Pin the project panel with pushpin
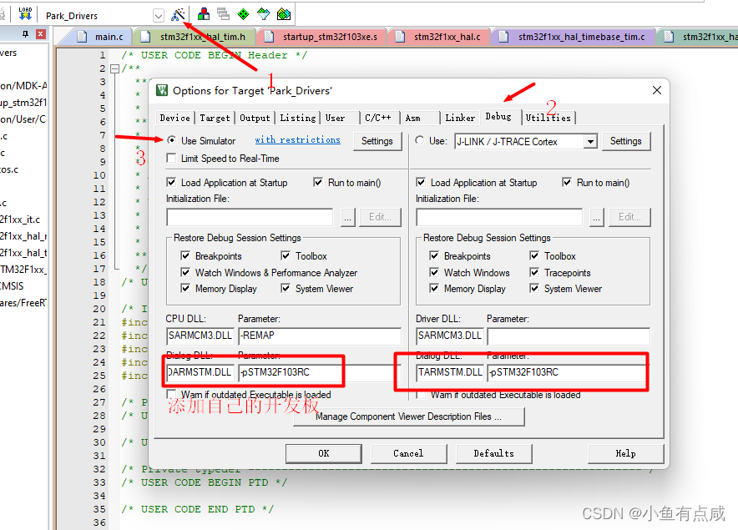 pos(25,34)
